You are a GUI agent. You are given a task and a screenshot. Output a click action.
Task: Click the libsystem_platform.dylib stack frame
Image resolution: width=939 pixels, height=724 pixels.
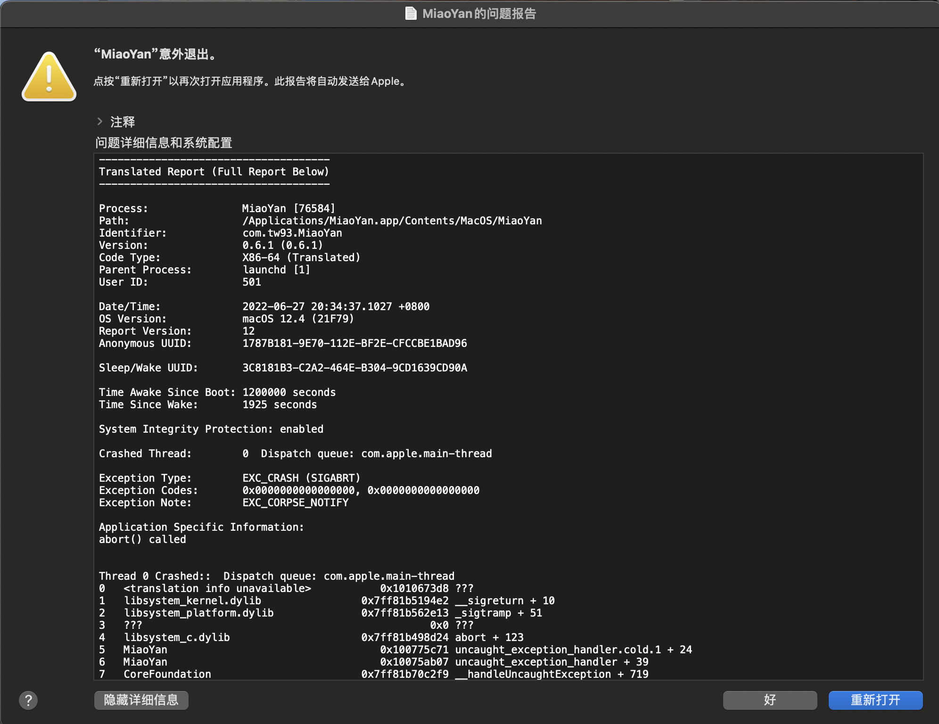click(321, 613)
